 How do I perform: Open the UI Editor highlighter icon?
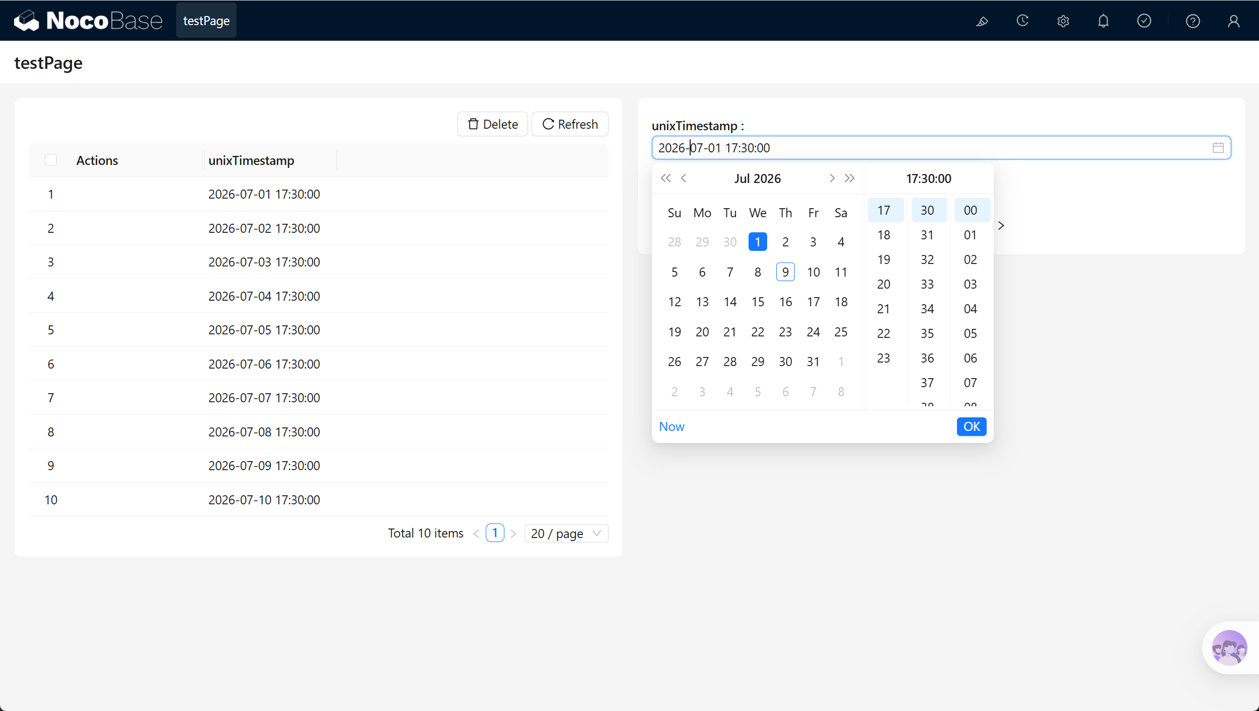click(x=982, y=21)
